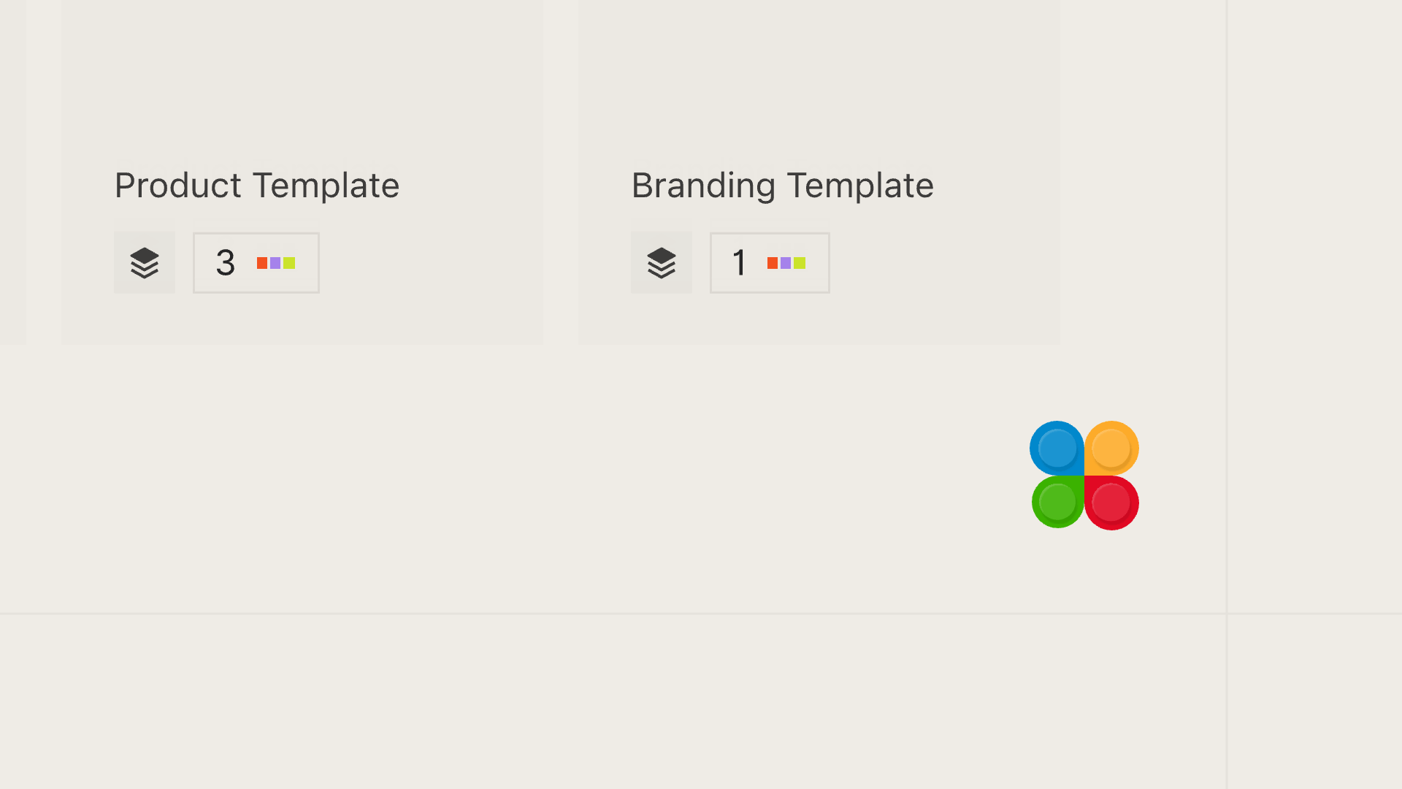Open the four-circle app logo
The height and width of the screenshot is (789, 1402).
(1084, 475)
